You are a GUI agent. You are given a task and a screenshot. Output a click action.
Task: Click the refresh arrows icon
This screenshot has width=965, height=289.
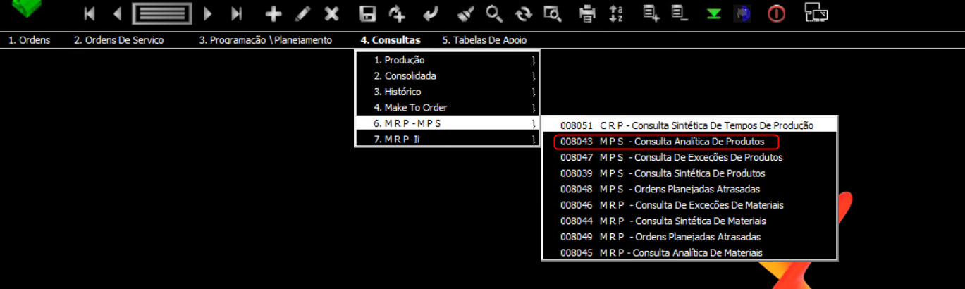(523, 13)
